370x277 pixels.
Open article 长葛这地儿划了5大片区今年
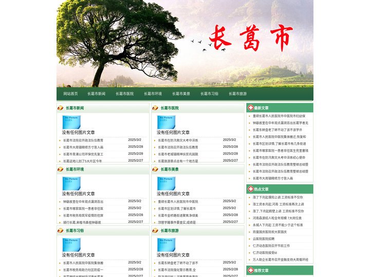(82, 161)
